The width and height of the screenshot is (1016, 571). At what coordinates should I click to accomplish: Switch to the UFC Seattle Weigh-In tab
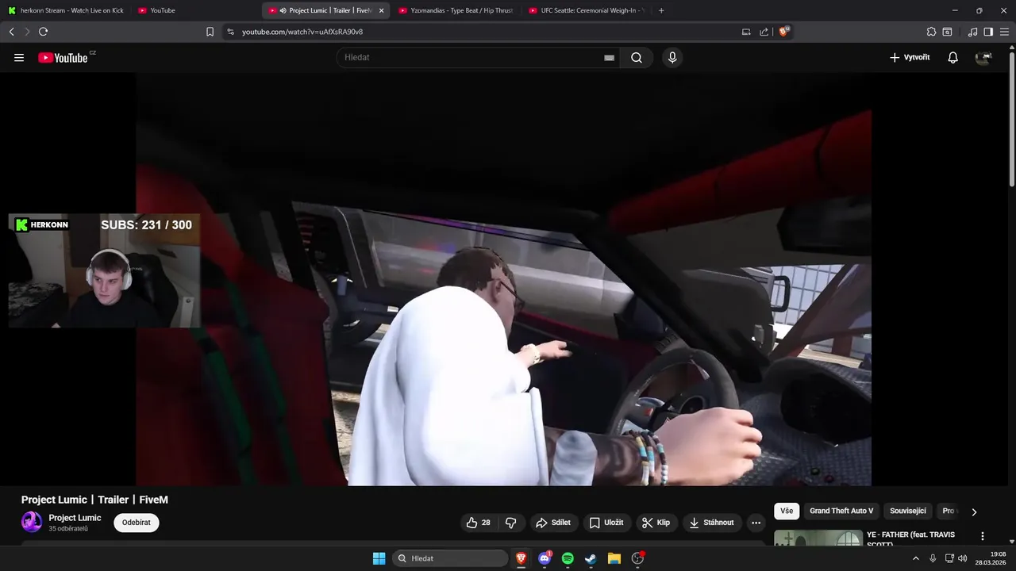point(587,10)
